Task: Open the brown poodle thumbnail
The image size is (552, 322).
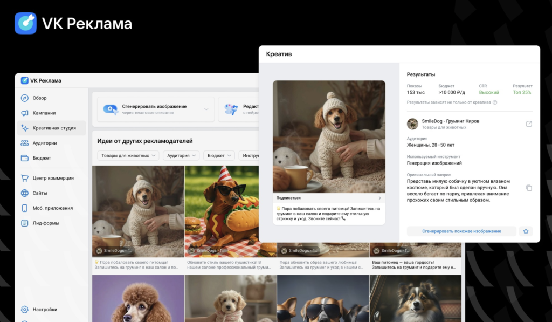Action: point(138,298)
